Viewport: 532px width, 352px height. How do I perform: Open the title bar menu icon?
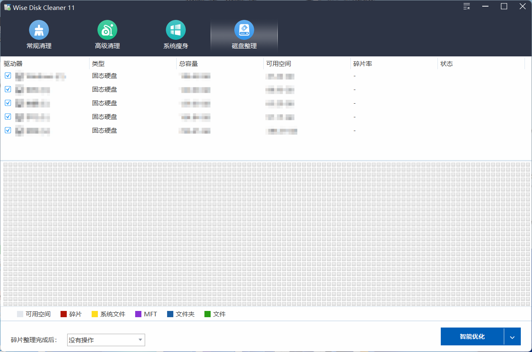pyautogui.click(x=467, y=6)
